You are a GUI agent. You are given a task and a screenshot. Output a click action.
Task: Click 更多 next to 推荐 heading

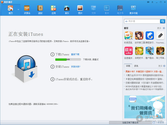(159, 28)
